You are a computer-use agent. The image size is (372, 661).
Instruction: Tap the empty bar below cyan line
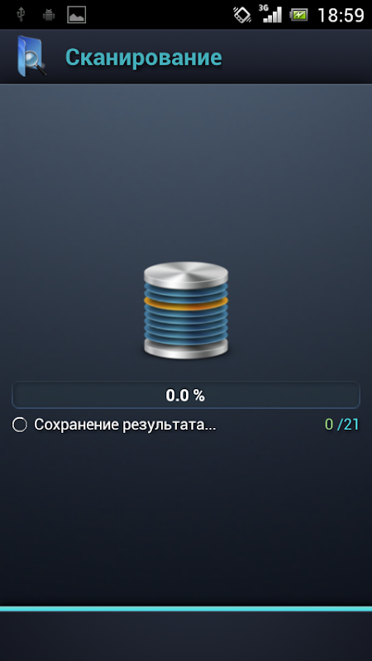(186, 636)
